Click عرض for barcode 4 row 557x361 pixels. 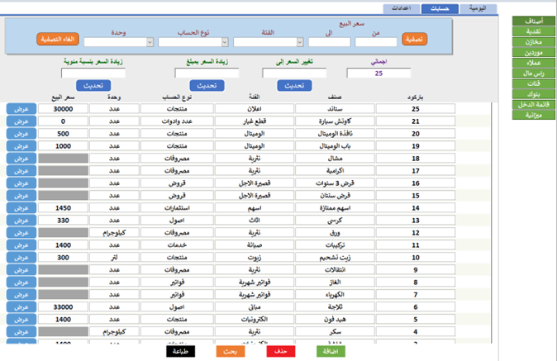click(21, 332)
